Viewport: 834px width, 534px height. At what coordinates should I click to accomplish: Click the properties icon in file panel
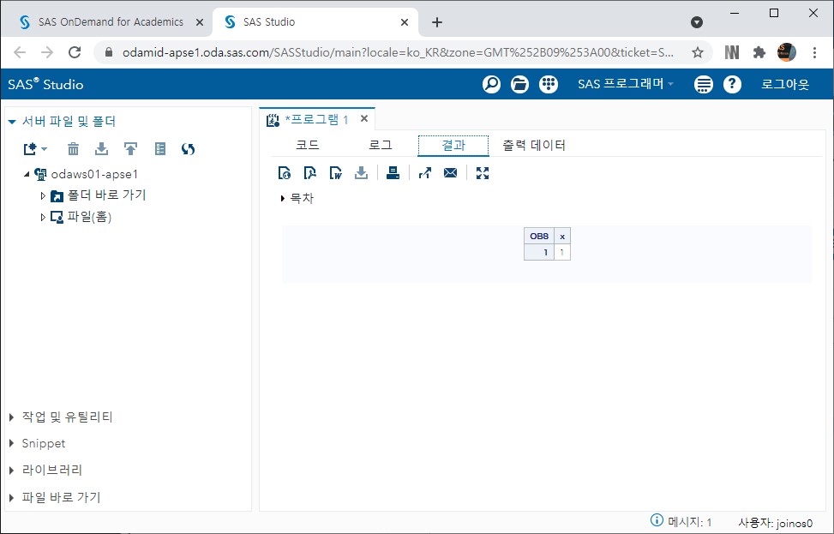point(159,149)
